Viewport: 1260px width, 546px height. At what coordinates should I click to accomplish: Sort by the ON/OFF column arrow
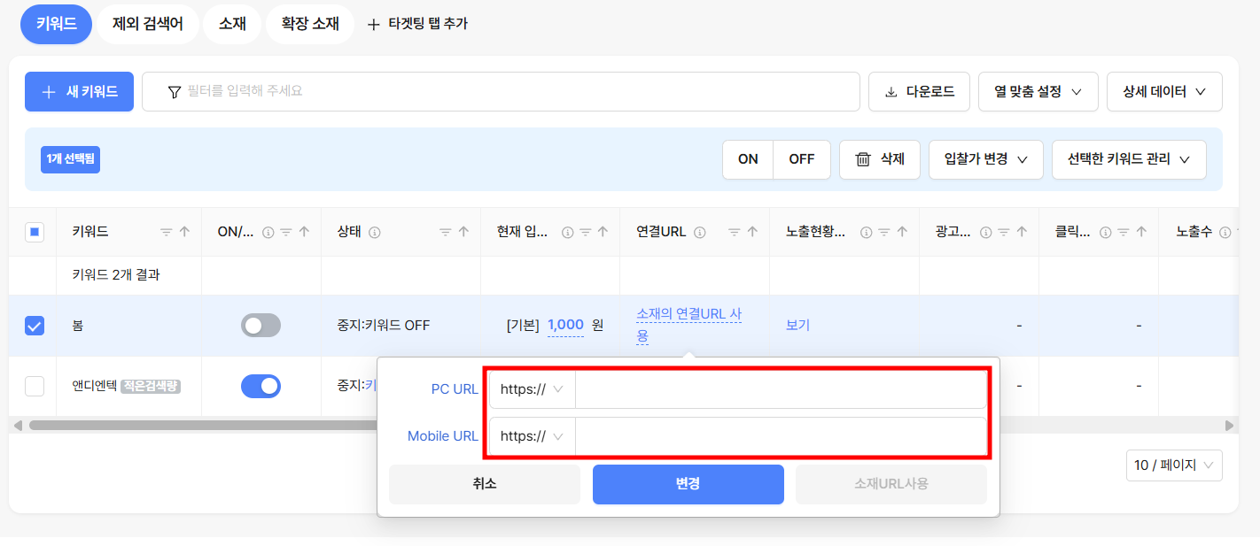point(304,232)
